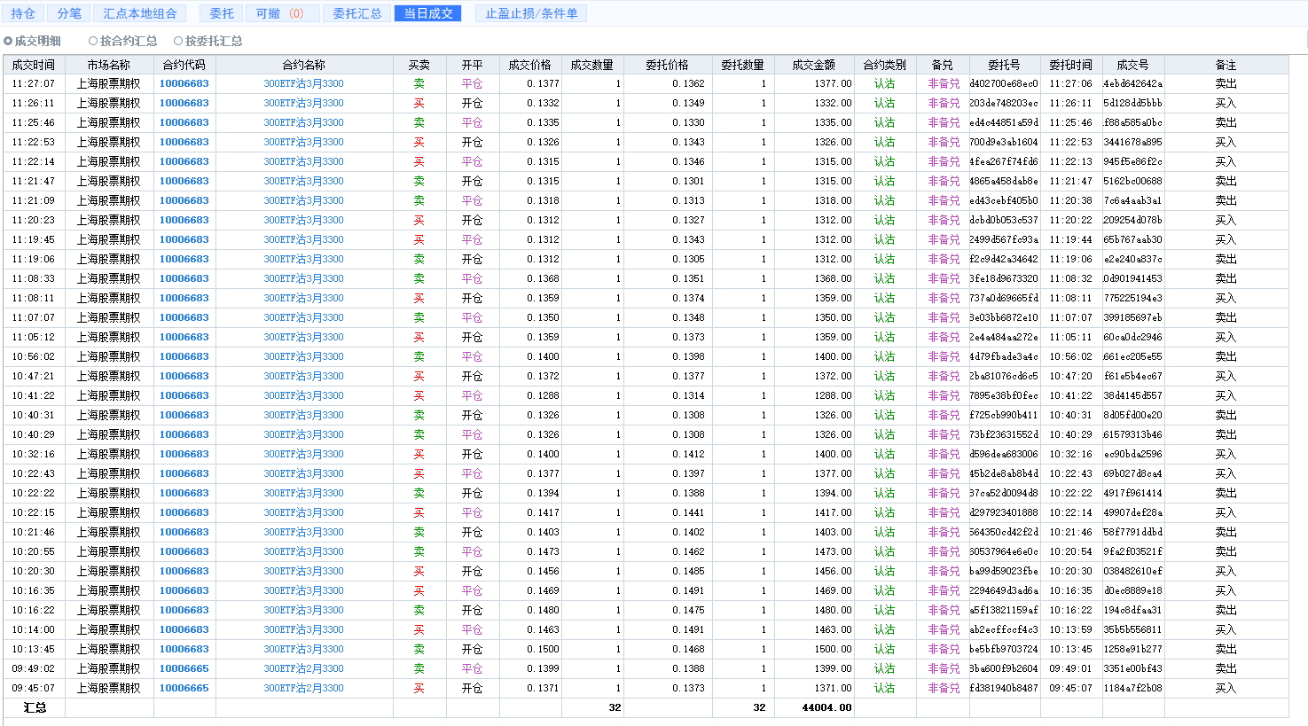Screen dimensions: 1308x726
Task: Click price 0.1417 in the 10:22:15 row
Action: (543, 512)
